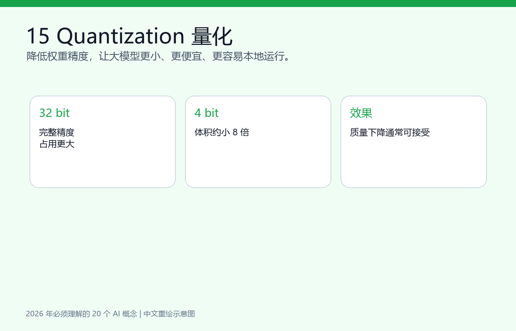Image resolution: width=516 pixels, height=331 pixels.
Task: Click the '质量下降通常可接受' text
Action: (390, 132)
